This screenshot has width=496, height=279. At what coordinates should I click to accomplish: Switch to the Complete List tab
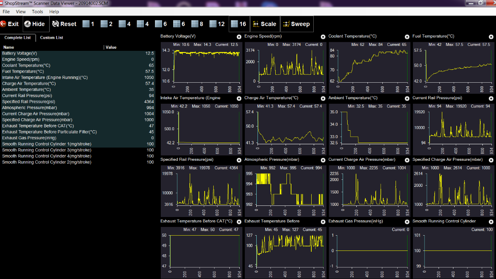click(18, 38)
